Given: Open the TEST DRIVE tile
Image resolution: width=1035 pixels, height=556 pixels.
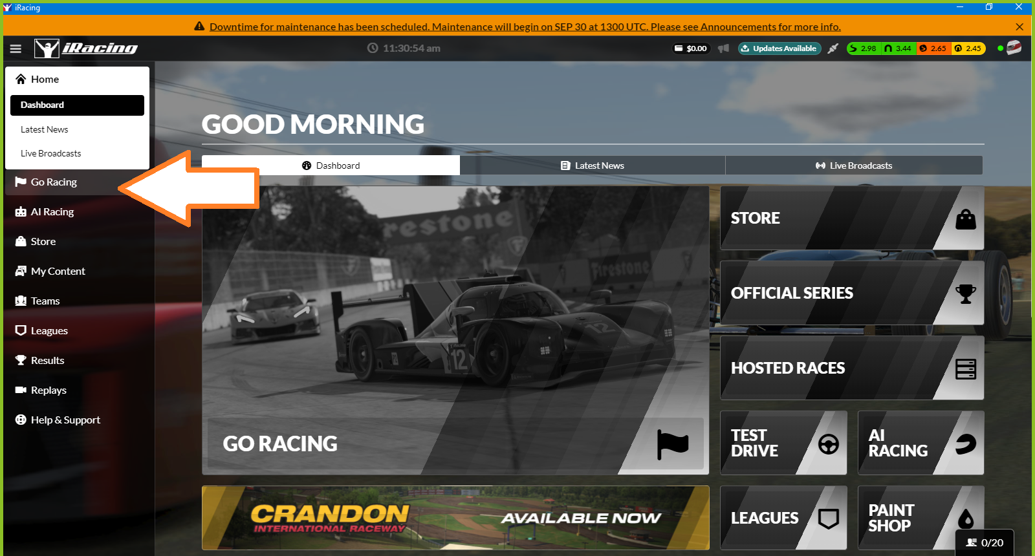Looking at the screenshot, I should (x=783, y=443).
